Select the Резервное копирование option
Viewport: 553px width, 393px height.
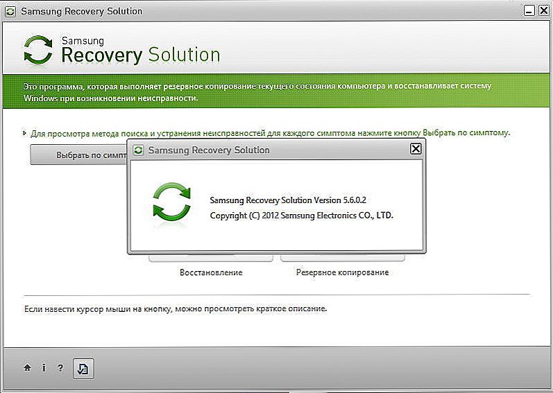343,272
